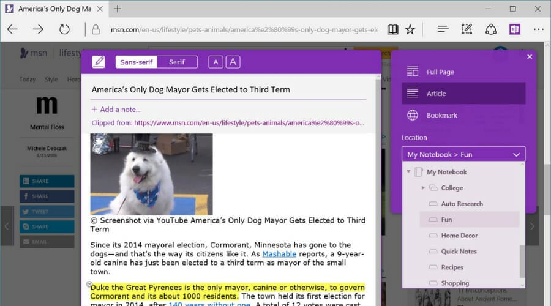Screen dimensions: 551x306
Task: Select My Notebook in location tree
Action: 447,172
